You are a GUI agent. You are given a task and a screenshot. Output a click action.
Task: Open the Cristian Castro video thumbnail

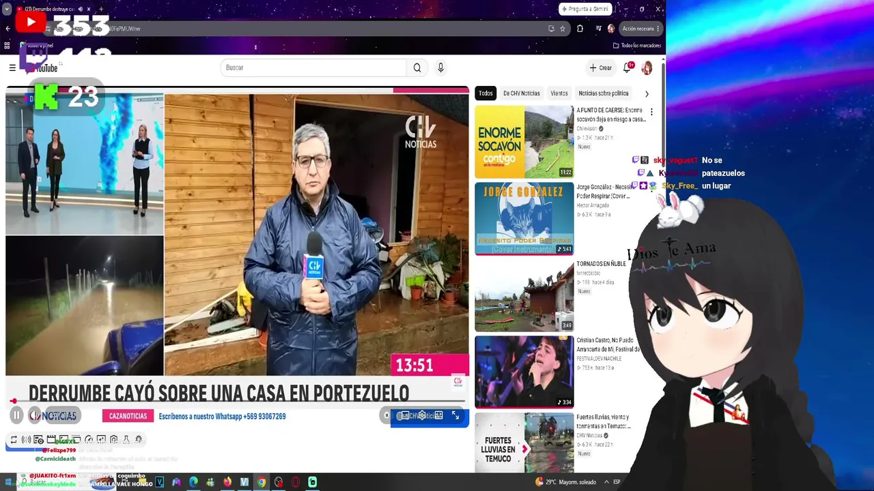(524, 372)
